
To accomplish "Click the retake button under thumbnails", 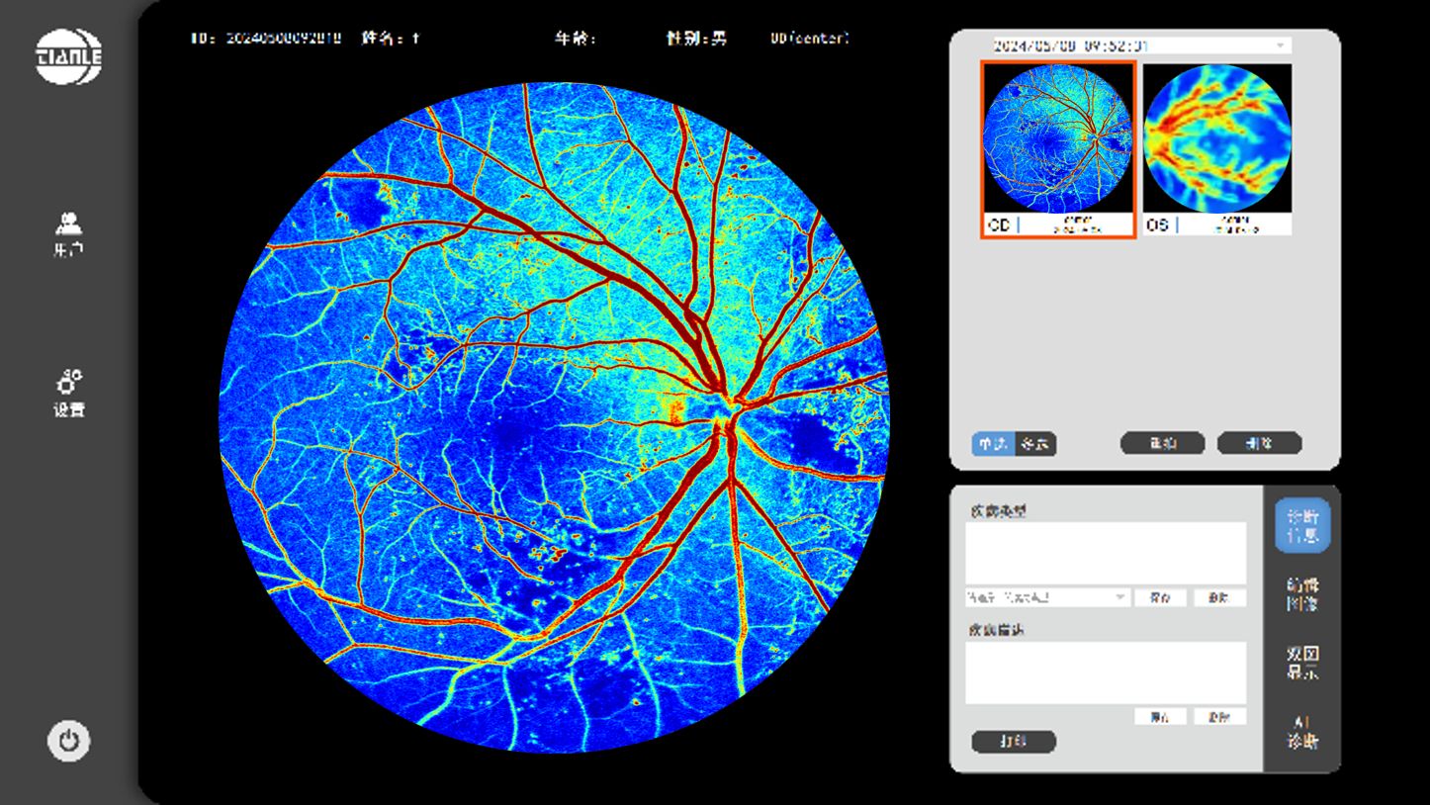I will coord(1162,444).
